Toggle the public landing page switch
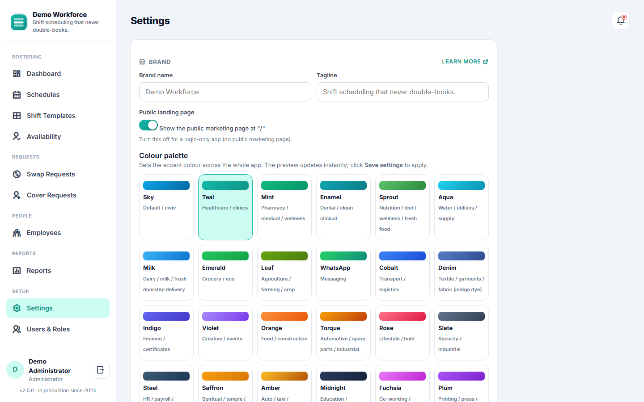The width and height of the screenshot is (644, 402). 148,125
